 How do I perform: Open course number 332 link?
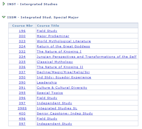coord(22,52)
